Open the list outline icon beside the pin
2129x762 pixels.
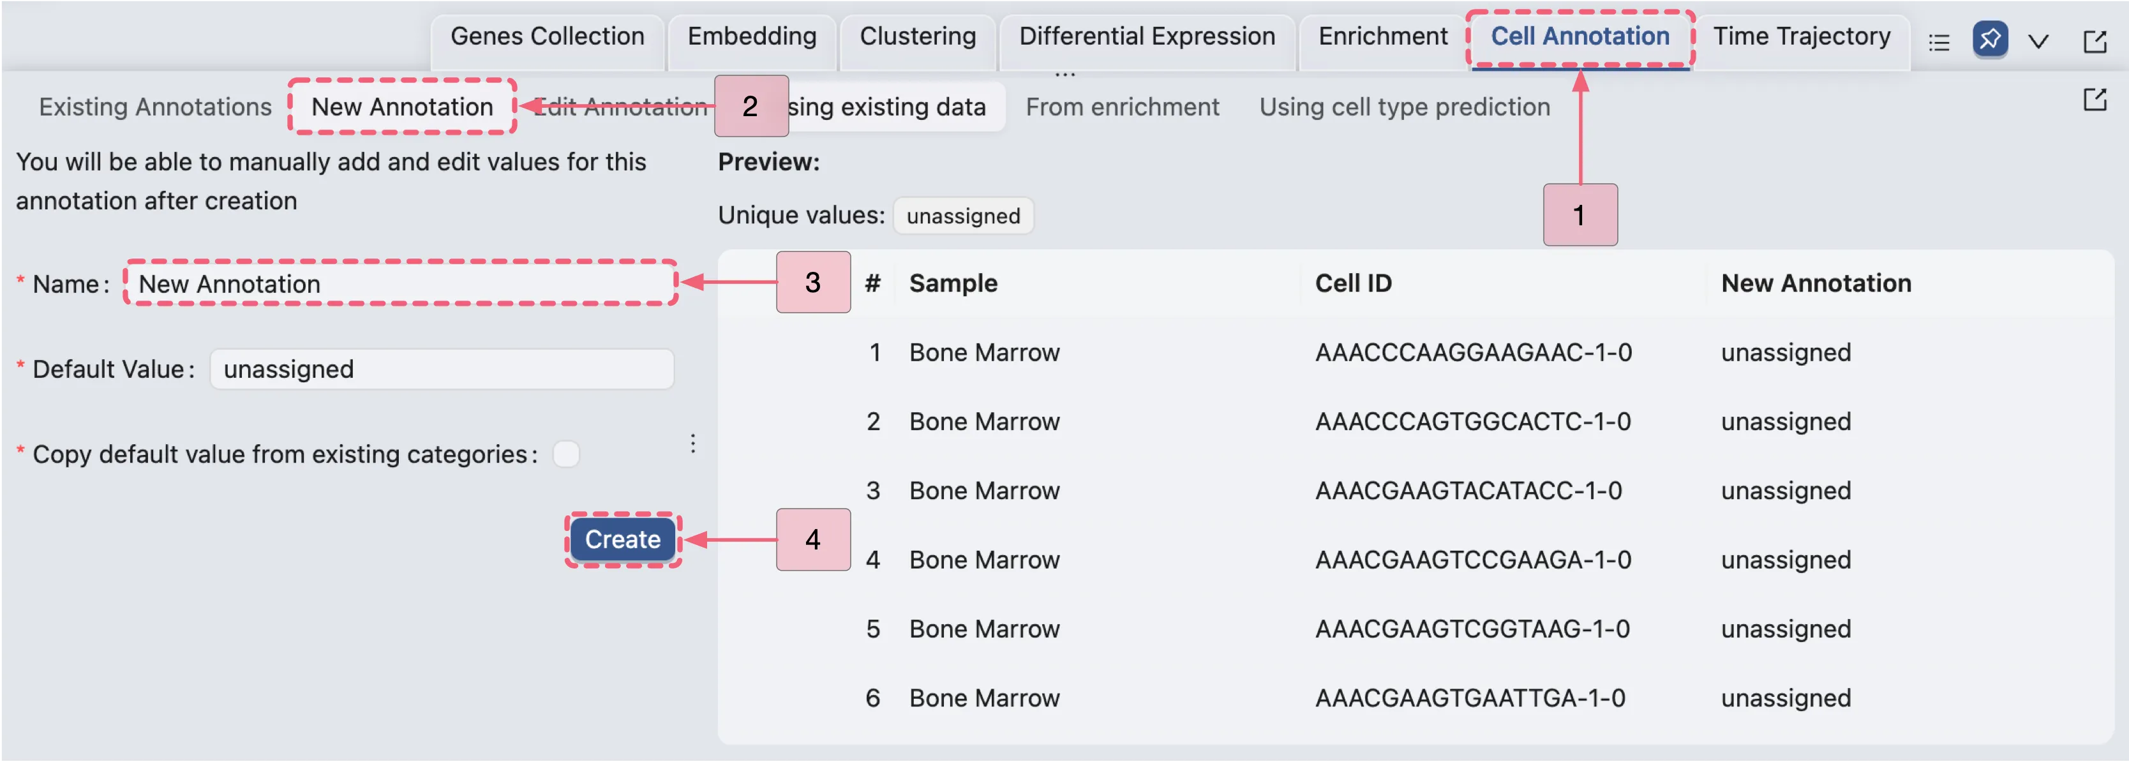[x=1939, y=41]
